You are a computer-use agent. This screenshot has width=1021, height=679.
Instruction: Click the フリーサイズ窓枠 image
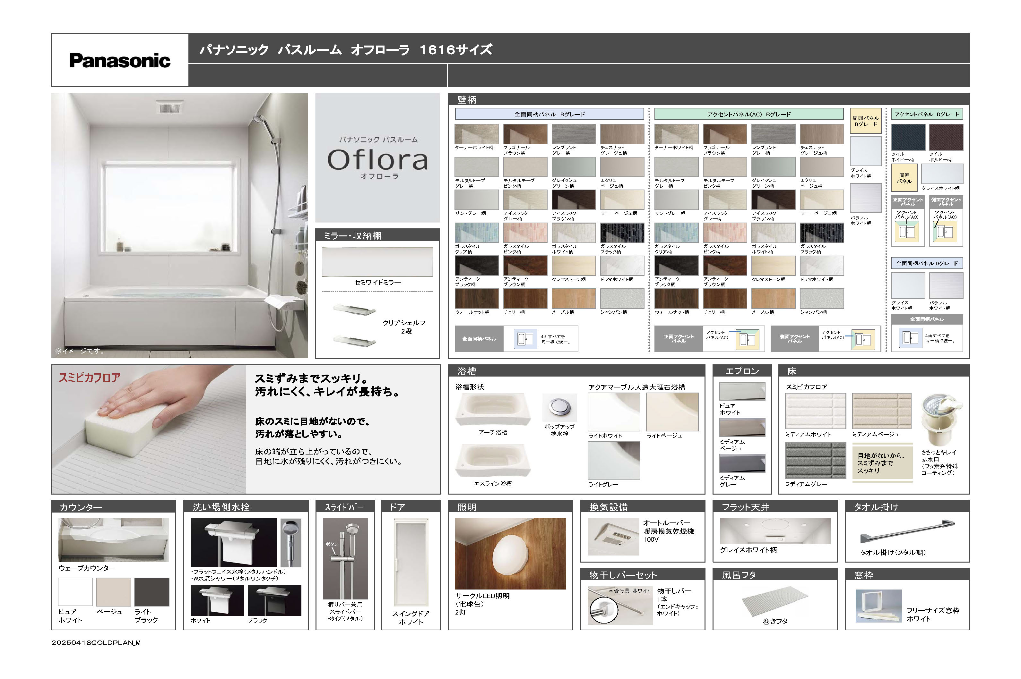(878, 606)
